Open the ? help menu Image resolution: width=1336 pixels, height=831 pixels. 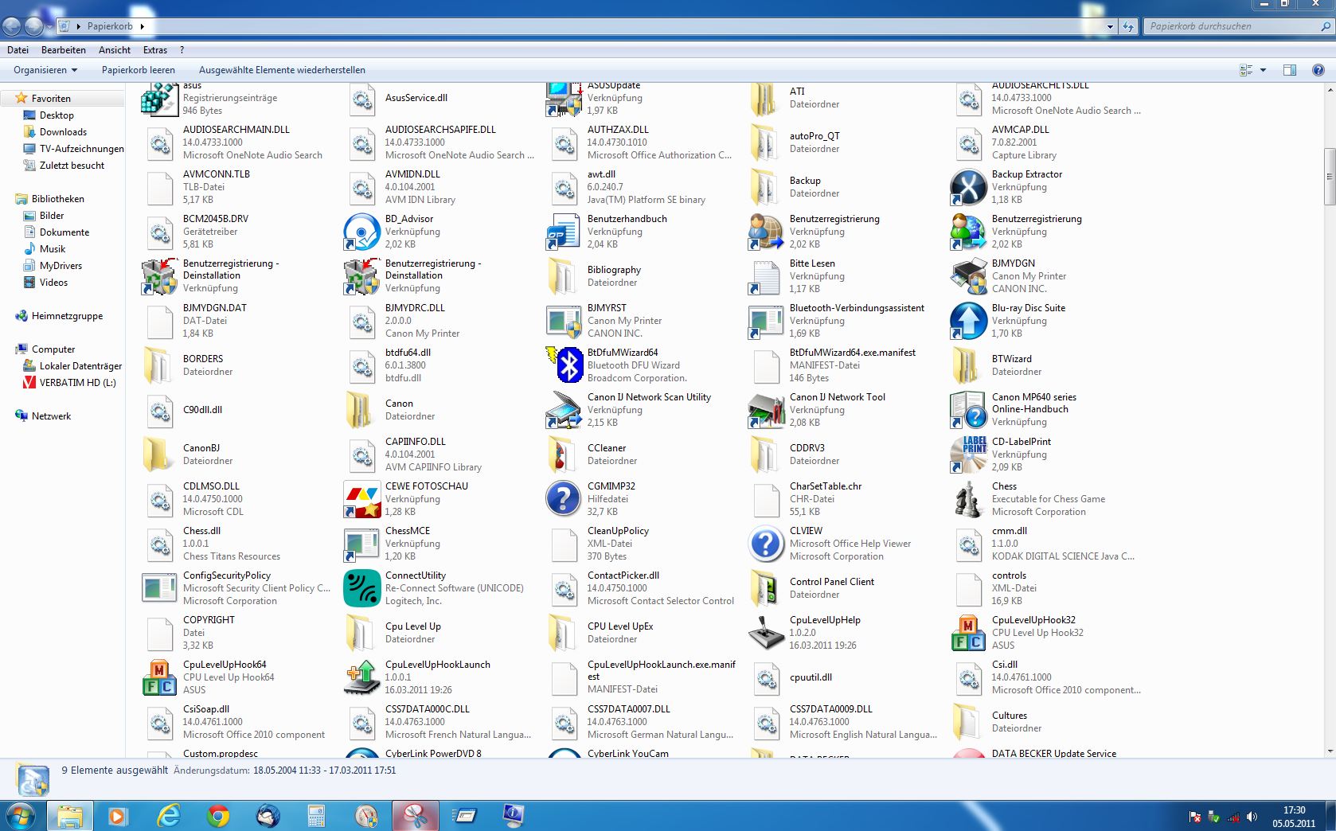pos(182,50)
